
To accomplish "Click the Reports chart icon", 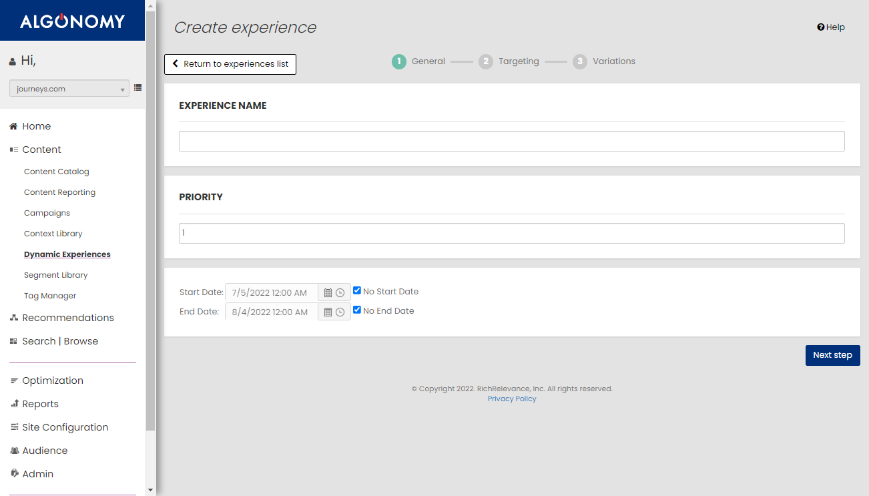I will coord(13,404).
